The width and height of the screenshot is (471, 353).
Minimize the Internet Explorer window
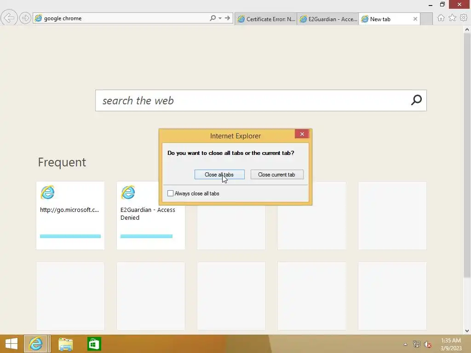[x=430, y=5]
